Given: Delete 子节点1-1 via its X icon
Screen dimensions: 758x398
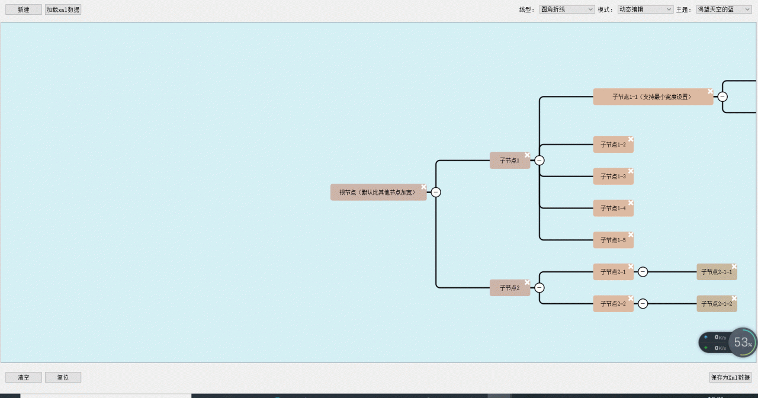Looking at the screenshot, I should pos(710,91).
